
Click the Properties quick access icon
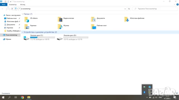[5, 1]
